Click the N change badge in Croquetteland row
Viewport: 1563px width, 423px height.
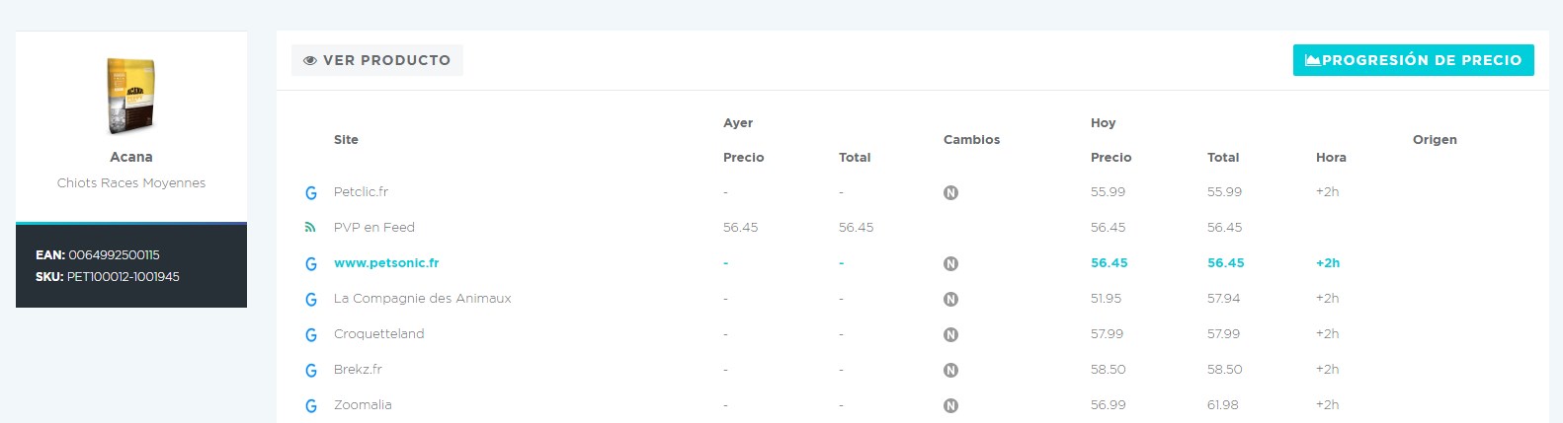pos(950,335)
